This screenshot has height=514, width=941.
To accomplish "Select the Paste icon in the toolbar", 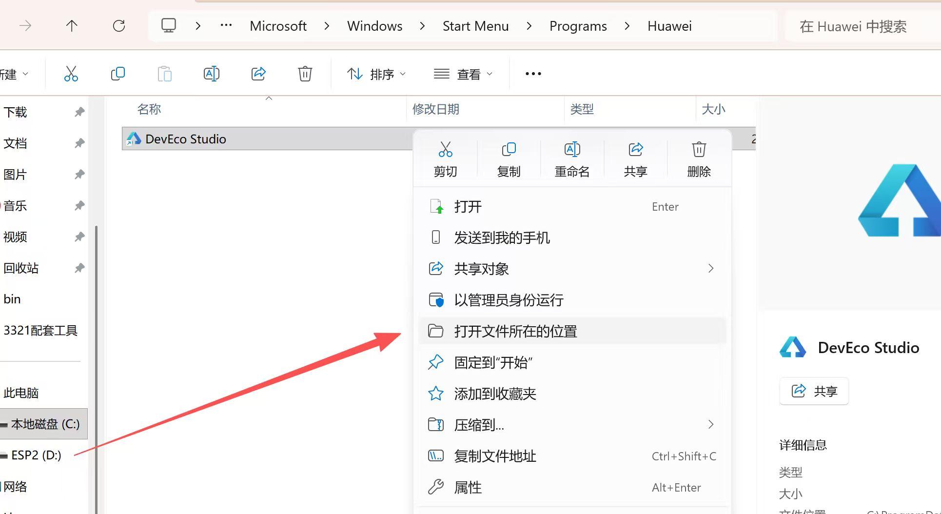I will click(x=164, y=74).
